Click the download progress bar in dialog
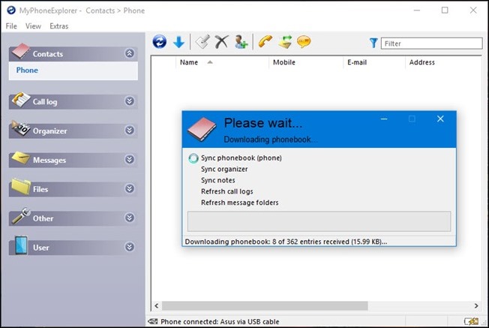This screenshot has height=328, width=489. pos(319,221)
